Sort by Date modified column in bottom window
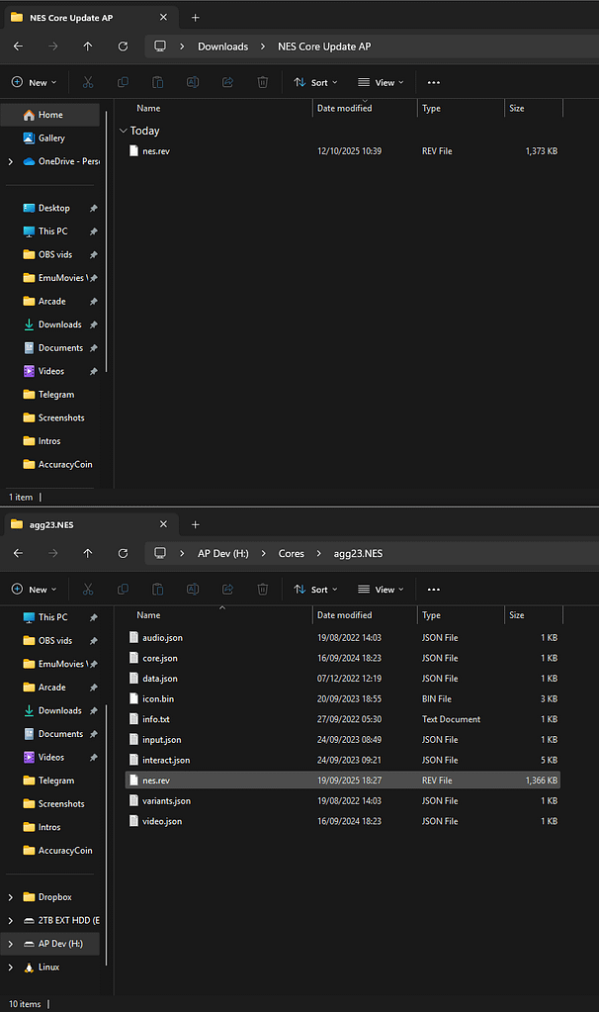Screen dimensions: 599x1012 point(344,615)
